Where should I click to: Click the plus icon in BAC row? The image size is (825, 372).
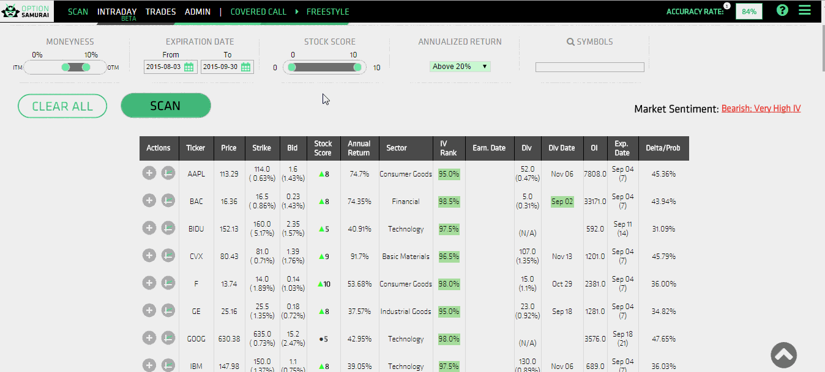(149, 200)
